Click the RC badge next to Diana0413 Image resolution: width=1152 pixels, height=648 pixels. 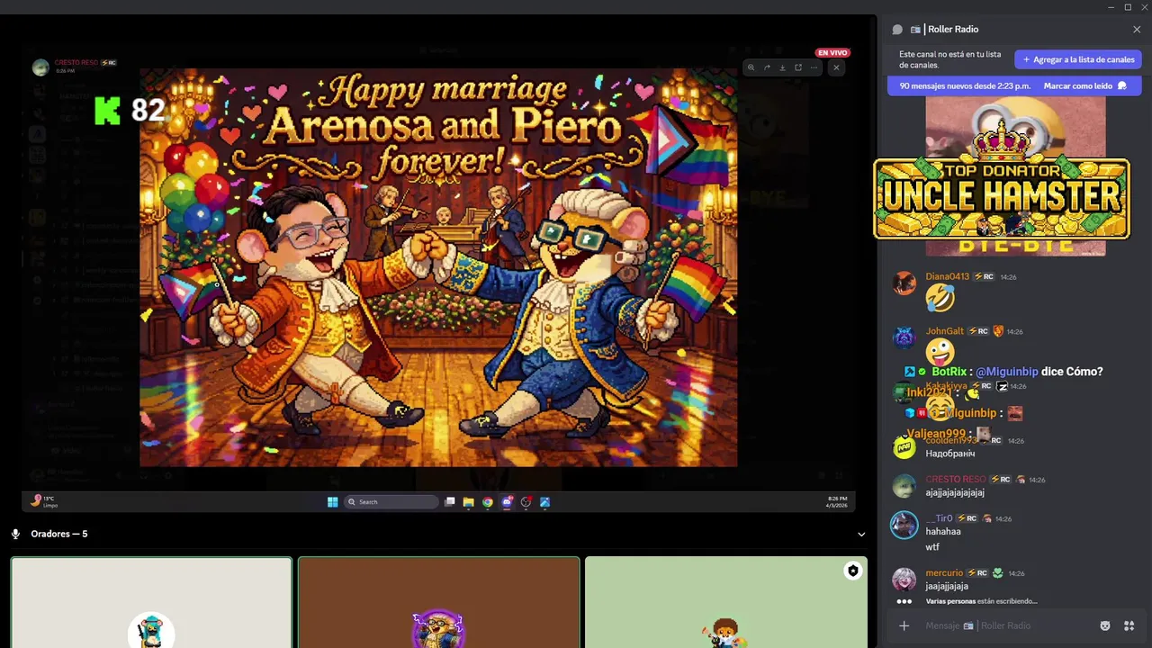[x=984, y=277]
